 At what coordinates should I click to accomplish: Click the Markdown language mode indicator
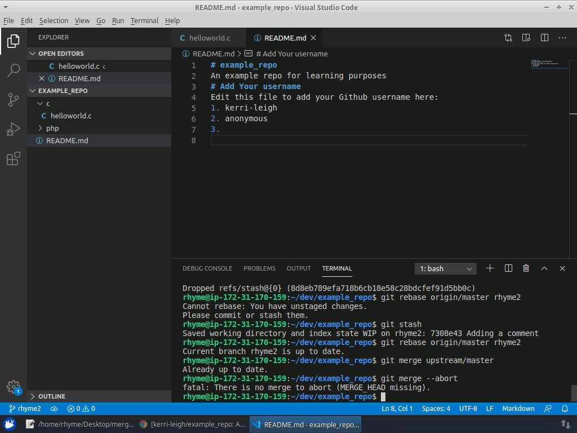[x=518, y=409]
